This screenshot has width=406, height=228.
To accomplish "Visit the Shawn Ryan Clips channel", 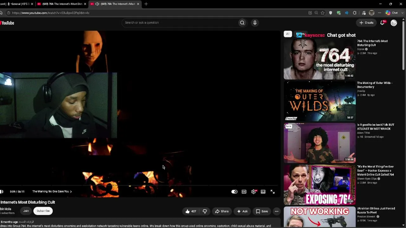I will click(x=367, y=179).
